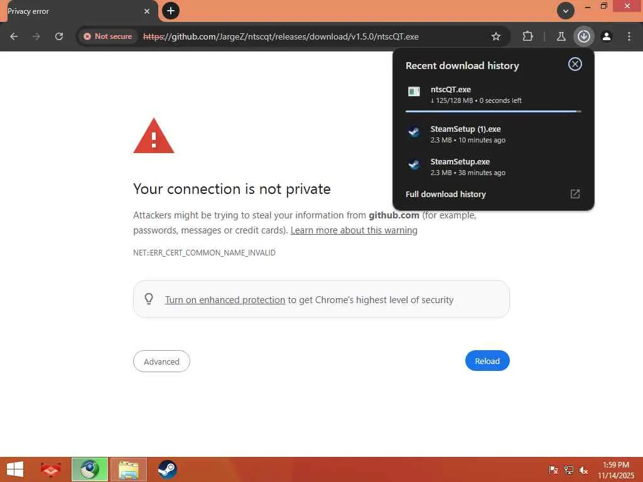Open the Windows Start button
This screenshot has height=482, width=643.
coord(16,469)
